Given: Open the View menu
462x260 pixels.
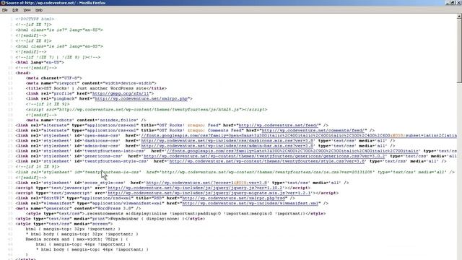Looking at the screenshot, I should 27,10.
